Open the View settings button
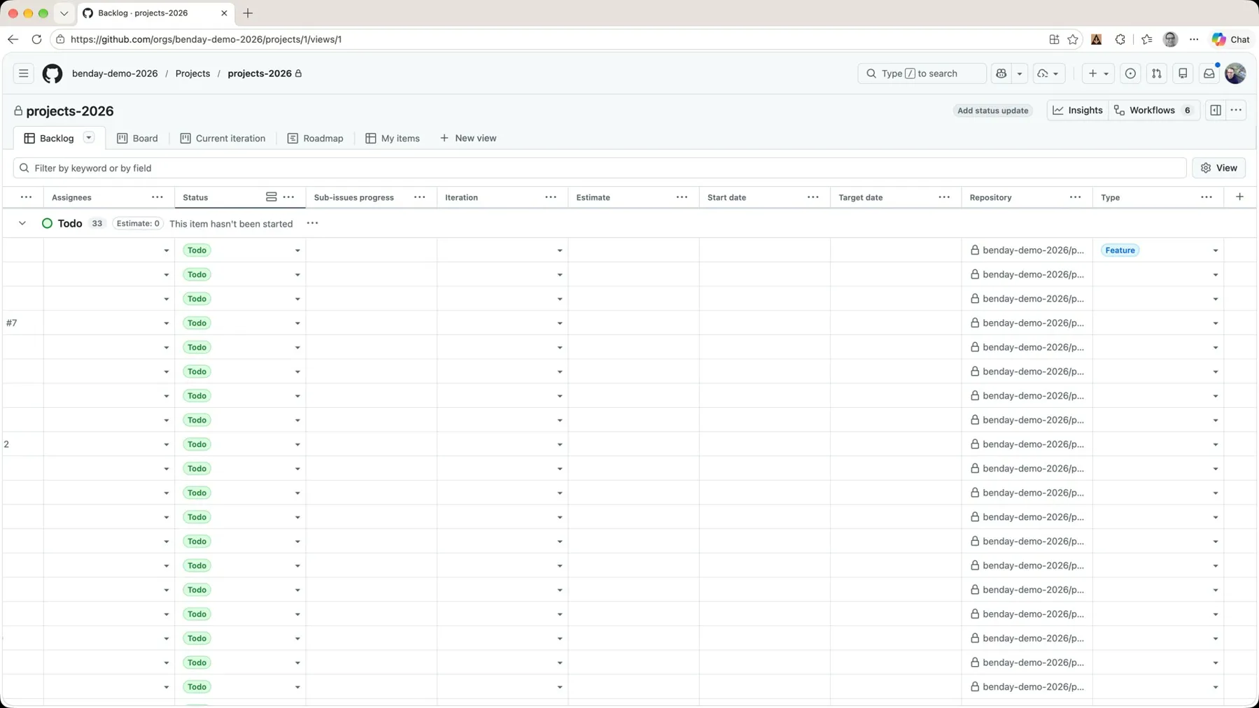Screen dimensions: 1259x708 click(1219, 168)
